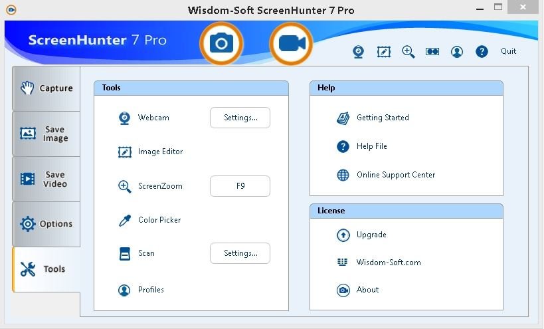The height and width of the screenshot is (329, 544).
Task: Open Webcam Settings button
Action: point(240,118)
